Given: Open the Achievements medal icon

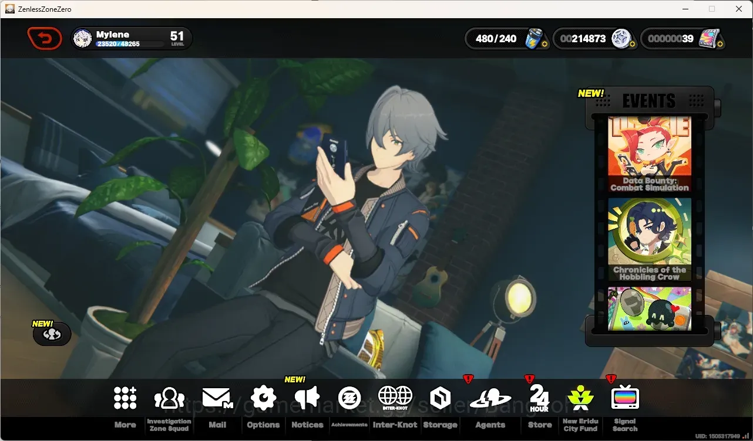Looking at the screenshot, I should (349, 398).
